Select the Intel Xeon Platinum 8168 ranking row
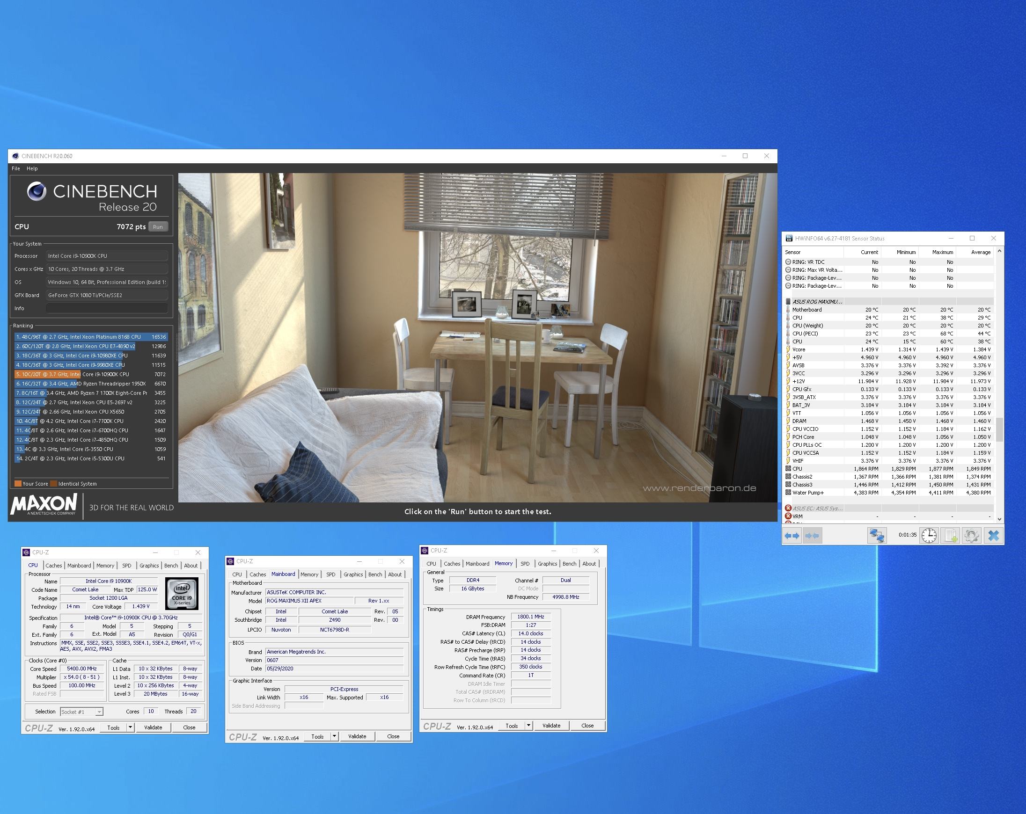 coord(91,337)
